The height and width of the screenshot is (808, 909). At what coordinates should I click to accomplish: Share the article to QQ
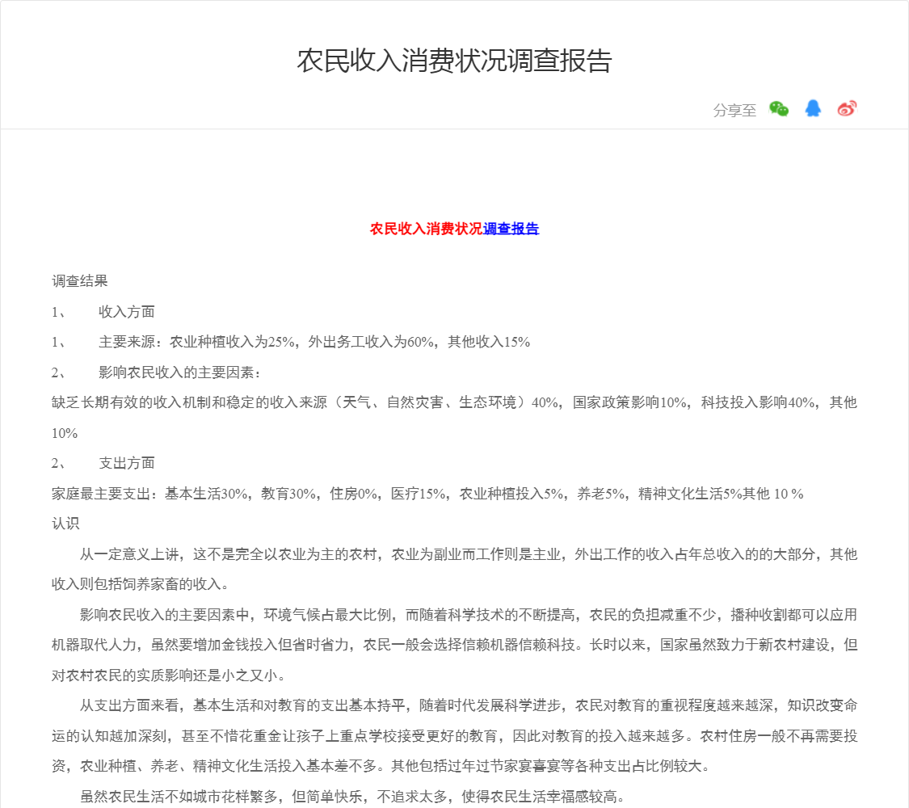point(813,108)
